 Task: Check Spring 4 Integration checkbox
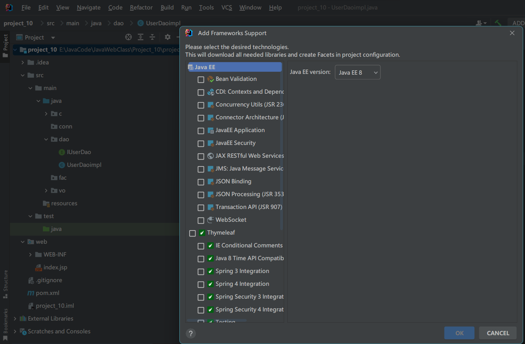pos(201,284)
